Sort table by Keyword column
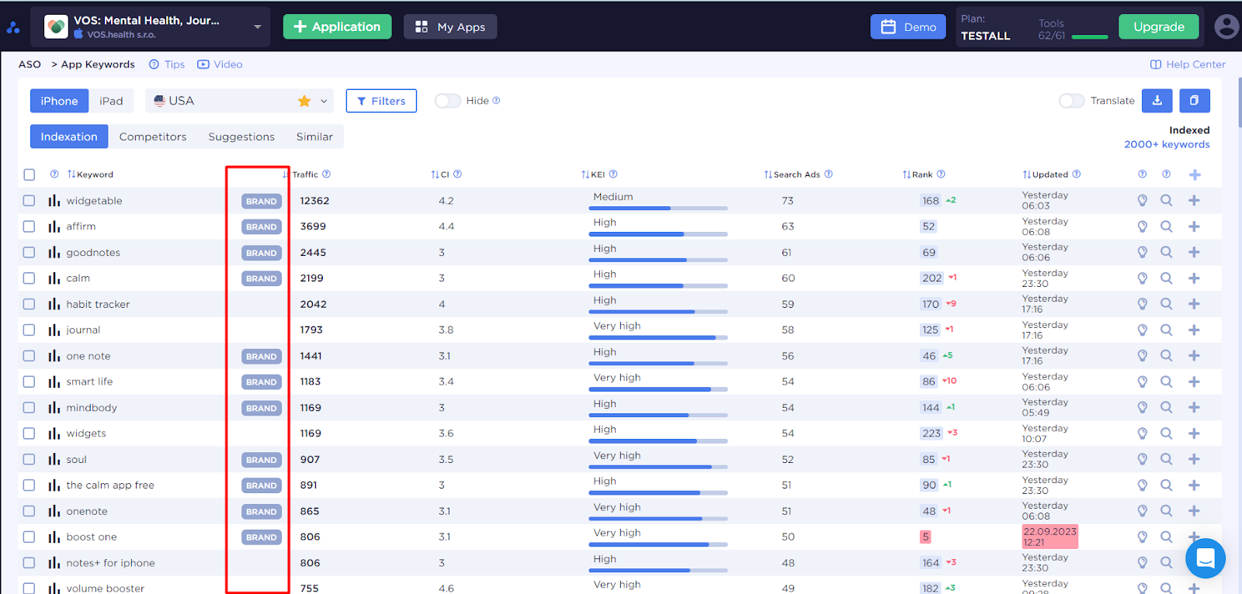Screen dimensions: 1242x594 click(90, 174)
